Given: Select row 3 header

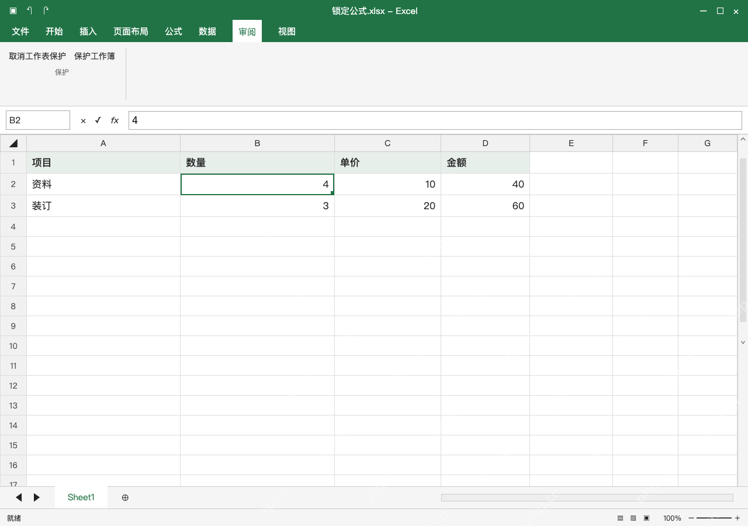Looking at the screenshot, I should pos(13,206).
